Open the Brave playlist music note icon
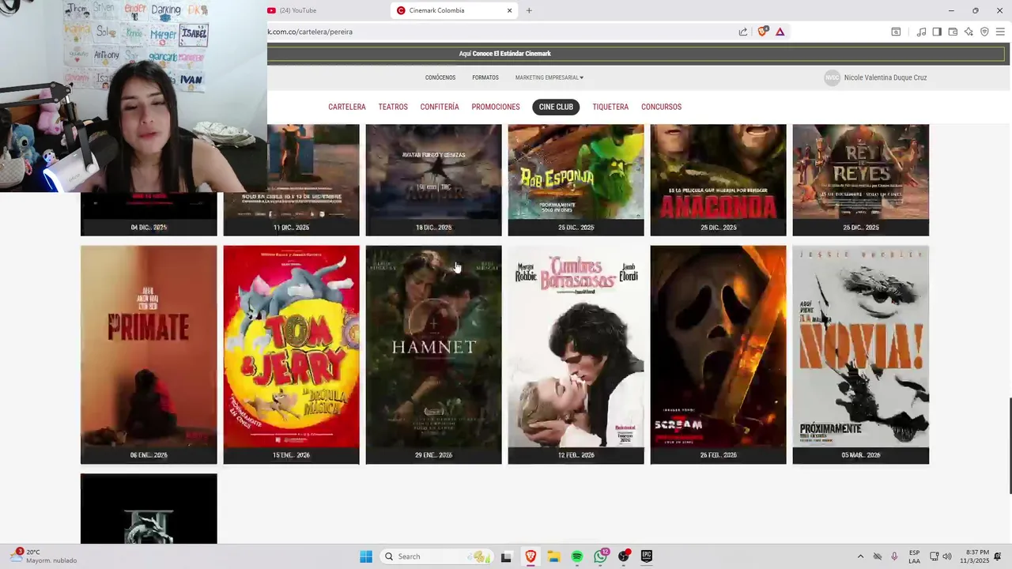Image resolution: width=1012 pixels, height=569 pixels. pyautogui.click(x=921, y=32)
